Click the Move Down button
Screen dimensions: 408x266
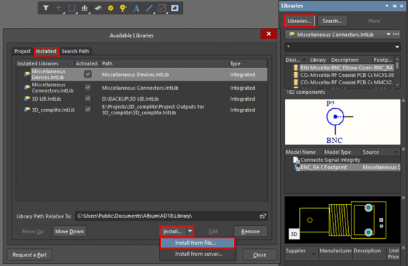click(69, 231)
